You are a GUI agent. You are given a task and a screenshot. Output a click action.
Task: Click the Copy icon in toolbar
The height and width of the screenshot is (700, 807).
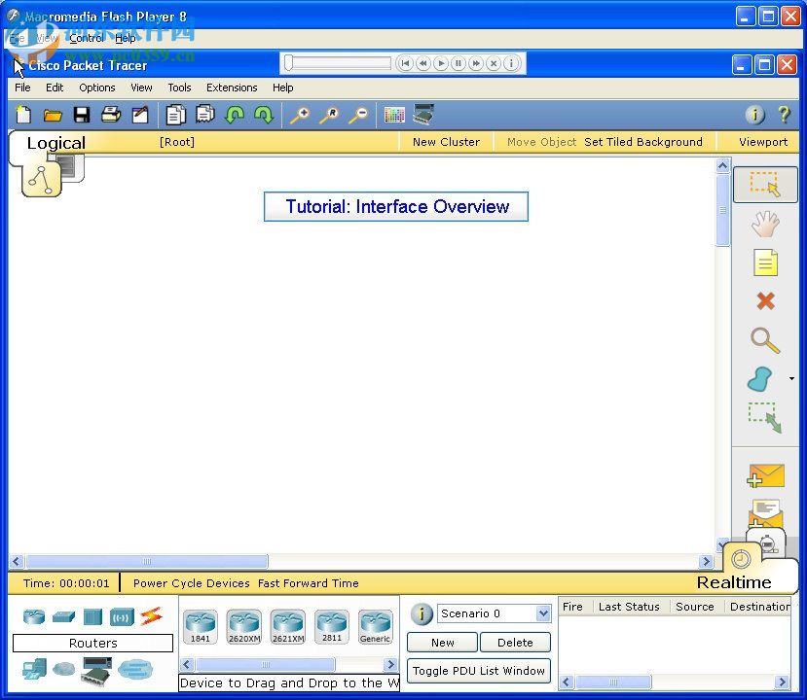(175, 115)
